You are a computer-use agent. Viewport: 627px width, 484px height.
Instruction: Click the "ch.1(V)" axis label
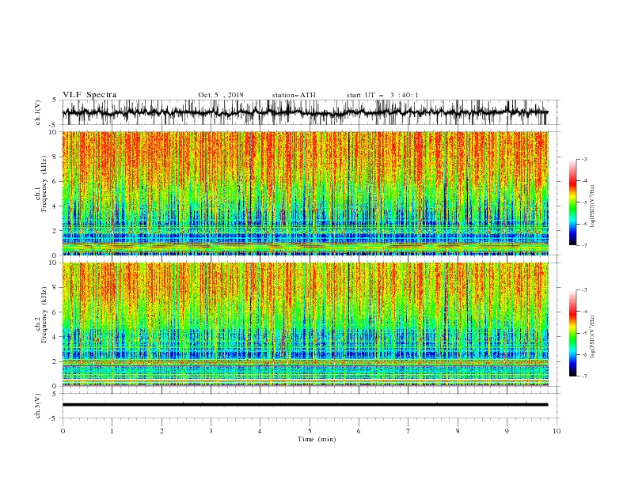point(38,112)
